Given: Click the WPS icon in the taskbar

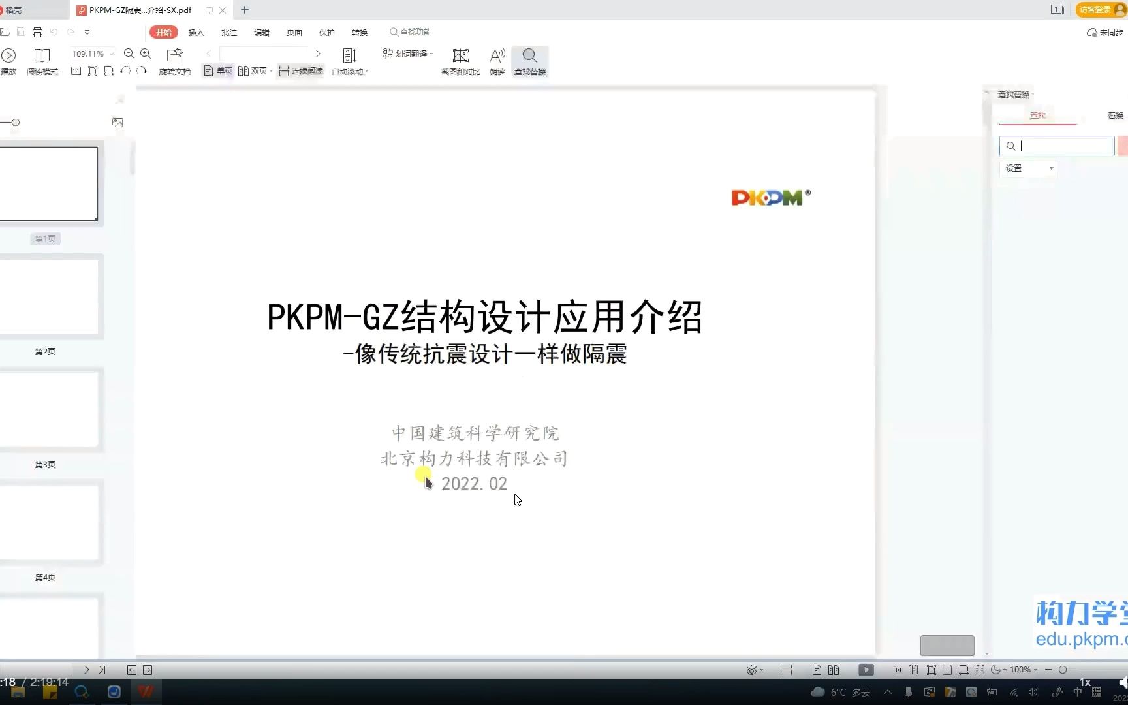Looking at the screenshot, I should click(146, 692).
